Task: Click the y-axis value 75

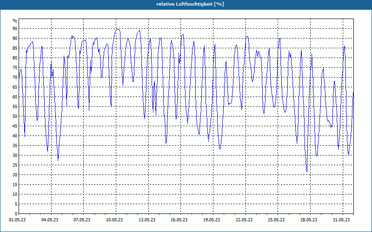Action: click(x=15, y=67)
